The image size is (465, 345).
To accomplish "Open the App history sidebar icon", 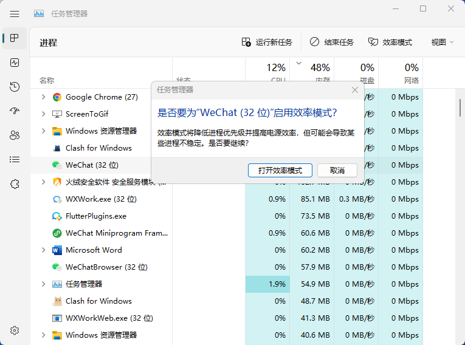I will (x=14, y=86).
